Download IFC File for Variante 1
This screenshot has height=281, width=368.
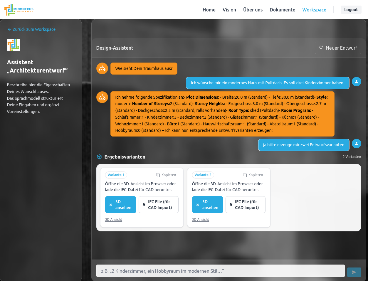(158, 205)
